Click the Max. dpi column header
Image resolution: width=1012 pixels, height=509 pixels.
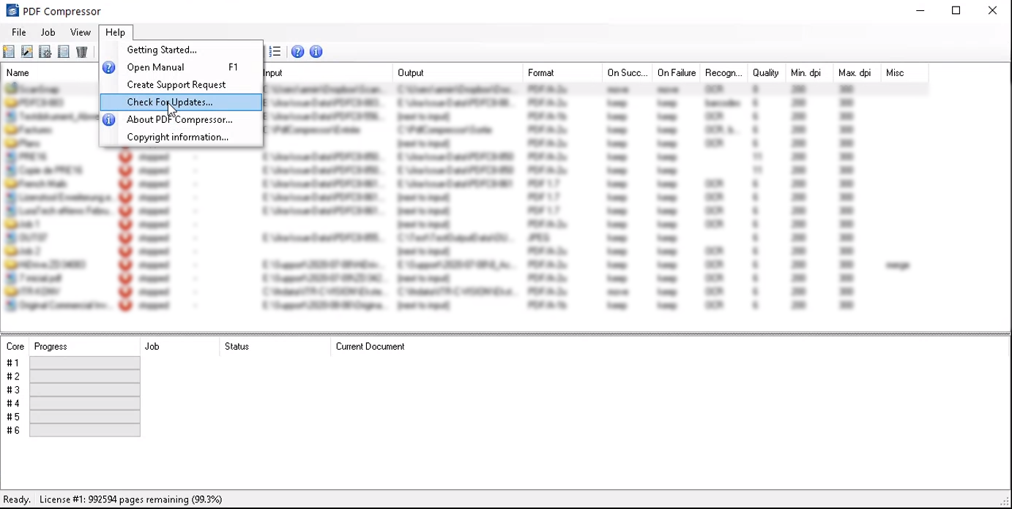pyautogui.click(x=857, y=73)
